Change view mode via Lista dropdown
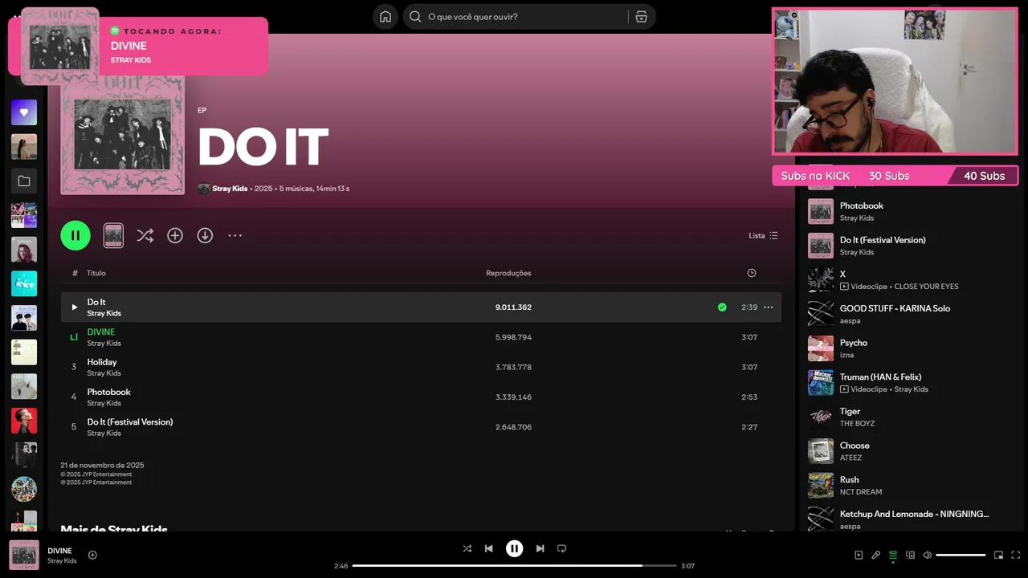The width and height of the screenshot is (1028, 578). pos(763,235)
